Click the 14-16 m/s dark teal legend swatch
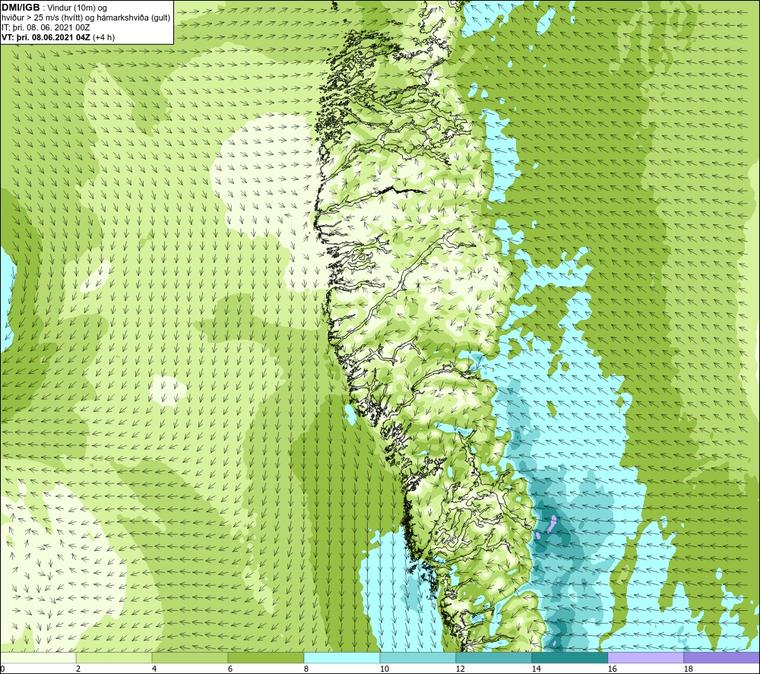The height and width of the screenshot is (674, 760). [569, 657]
